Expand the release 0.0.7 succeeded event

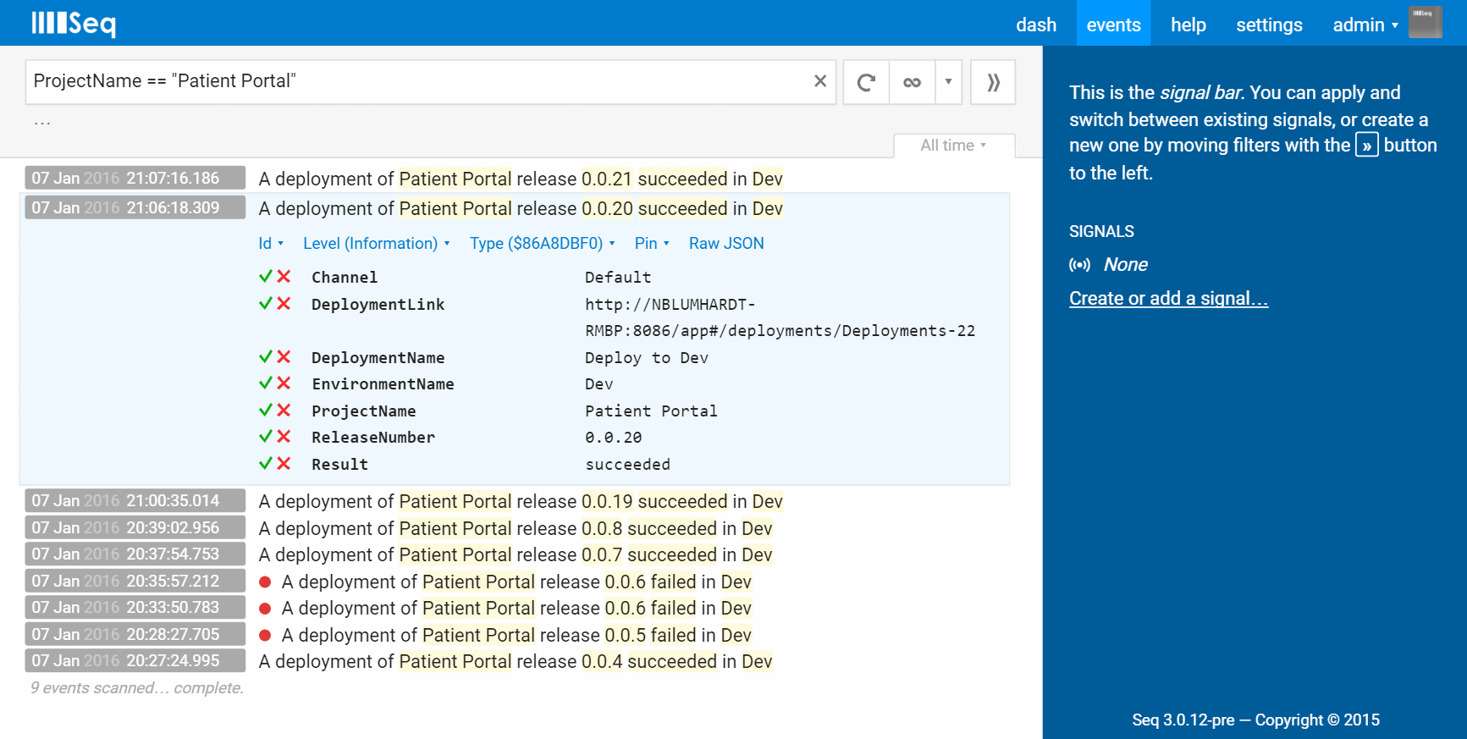point(516,554)
